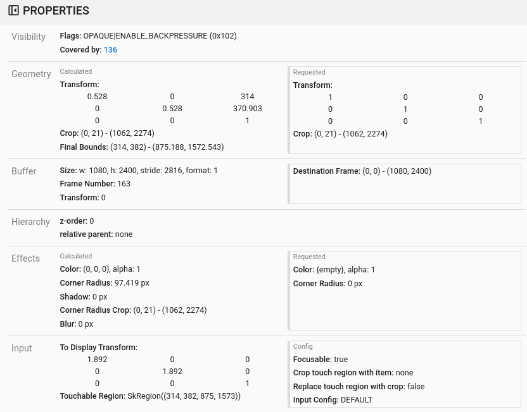Select the Visibility section label
Image resolution: width=527 pixels, height=412 pixels.
click(x=29, y=37)
